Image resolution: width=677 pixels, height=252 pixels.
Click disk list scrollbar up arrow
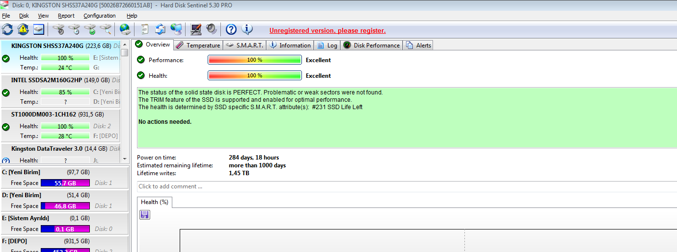[x=125, y=44]
